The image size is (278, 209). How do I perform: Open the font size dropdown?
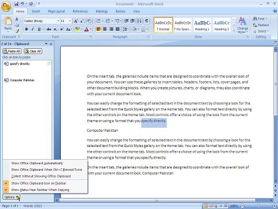pos(69,21)
